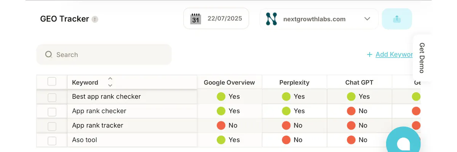Click Chat GPT No for App rank checker
Image resolution: width=457 pixels, height=152 pixels.
pos(357,111)
